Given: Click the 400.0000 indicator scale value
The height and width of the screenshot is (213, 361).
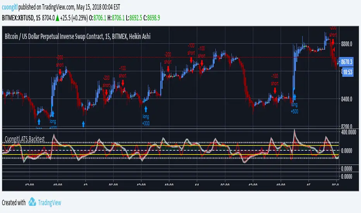Looking at the screenshot, I should coord(348,132).
